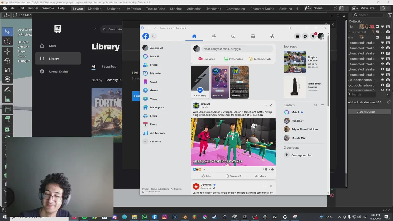The width and height of the screenshot is (393, 221).
Task: Open the Facebook menu grid icon
Action: click(297, 36)
